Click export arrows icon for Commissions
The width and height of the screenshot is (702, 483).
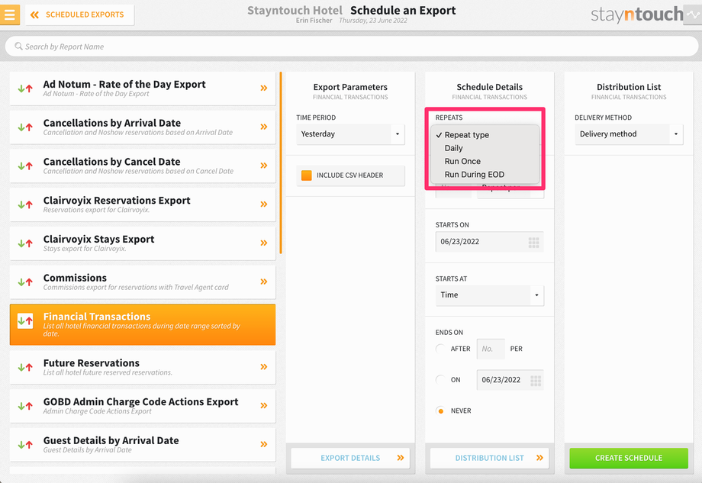point(25,282)
